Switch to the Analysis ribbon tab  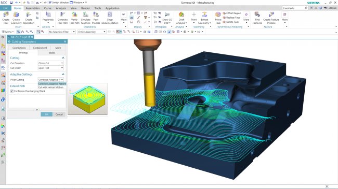[61, 8]
